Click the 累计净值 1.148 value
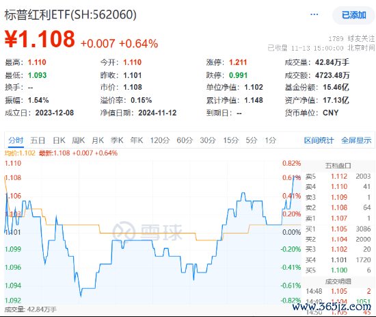376x317 pixels. pos(254,100)
